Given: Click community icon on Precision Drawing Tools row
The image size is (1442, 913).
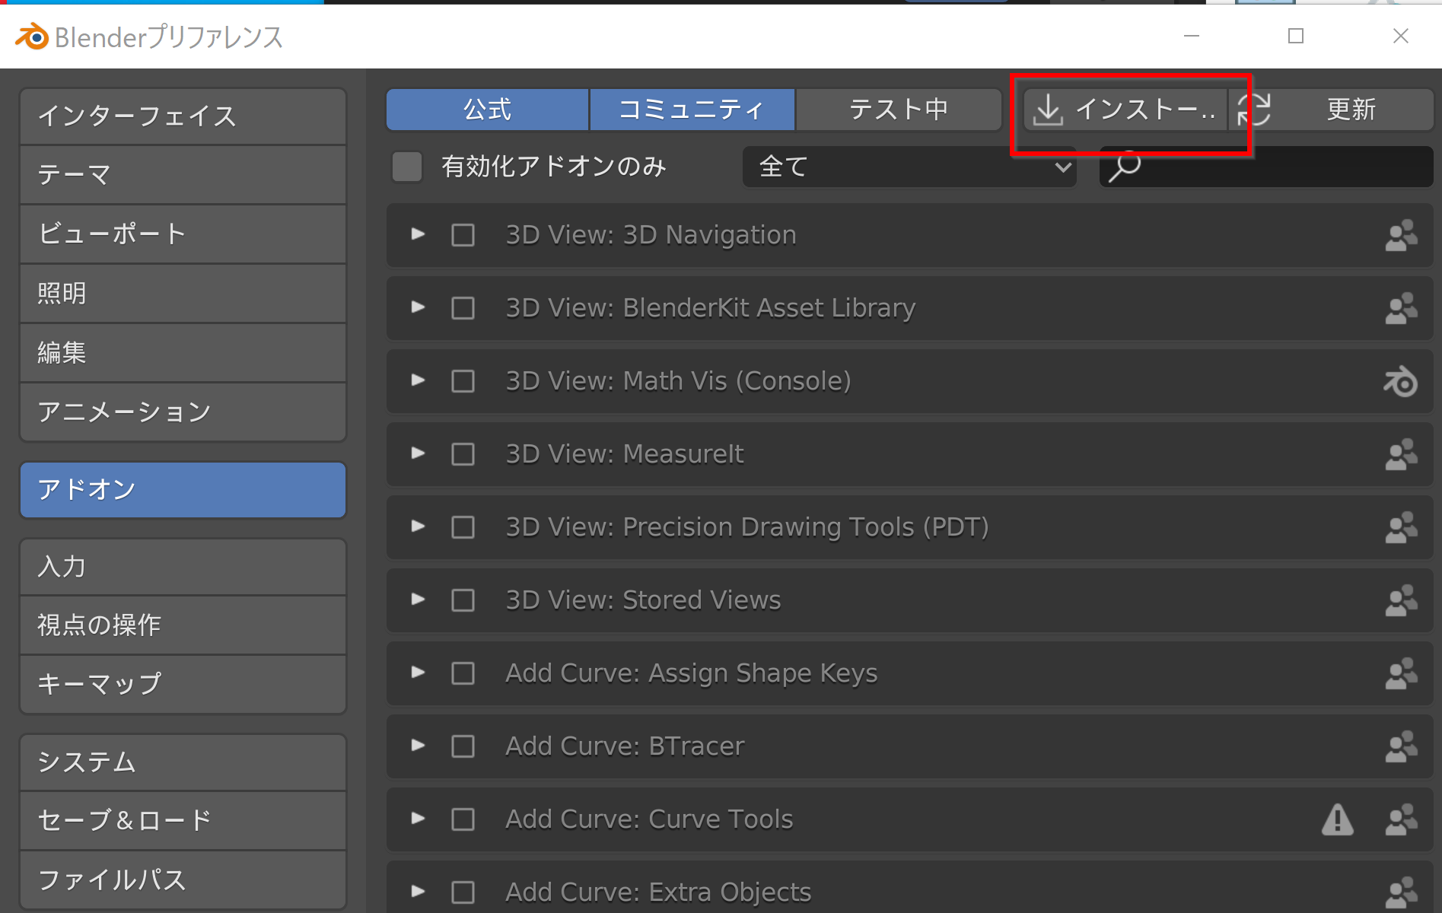Looking at the screenshot, I should [1401, 527].
